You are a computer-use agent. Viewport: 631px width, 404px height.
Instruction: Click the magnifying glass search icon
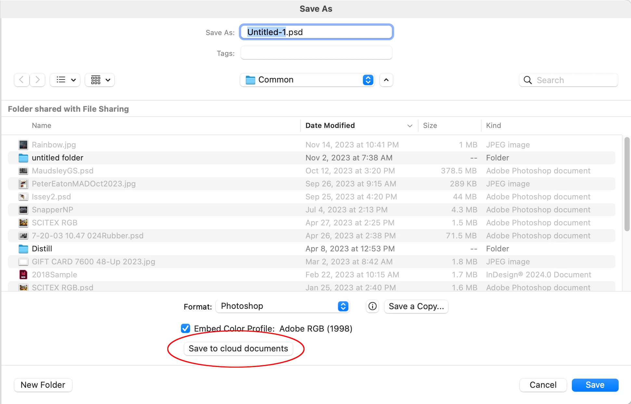coord(528,80)
